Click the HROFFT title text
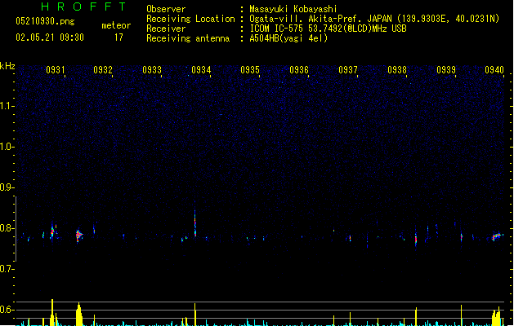 (x=83, y=7)
